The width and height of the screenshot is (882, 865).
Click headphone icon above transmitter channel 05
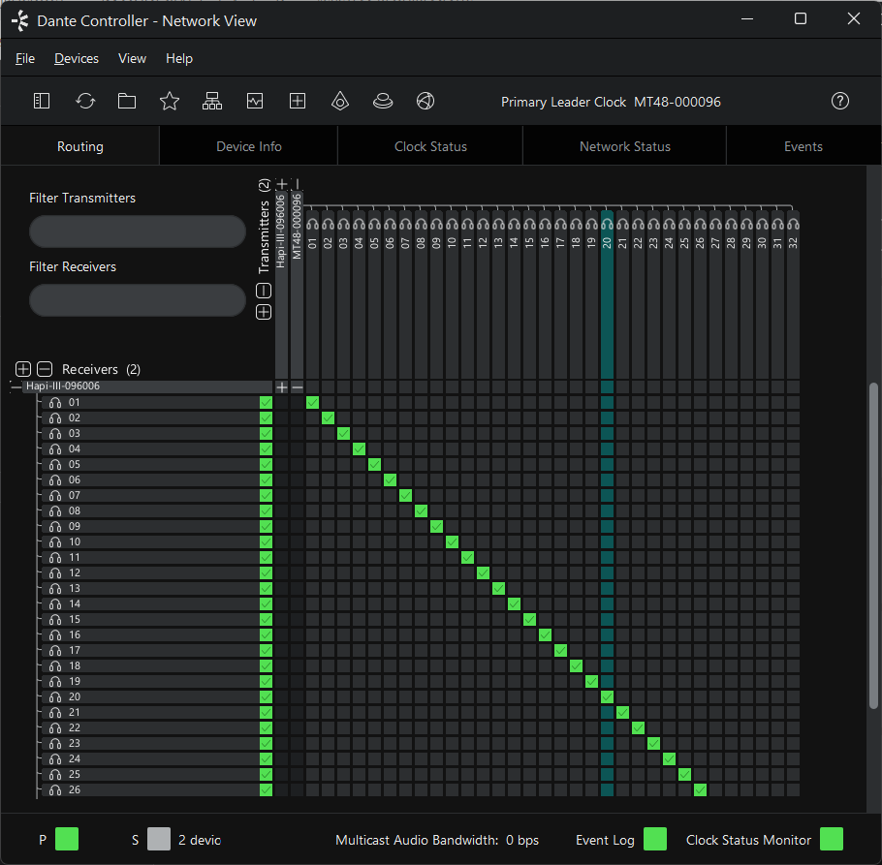point(375,225)
